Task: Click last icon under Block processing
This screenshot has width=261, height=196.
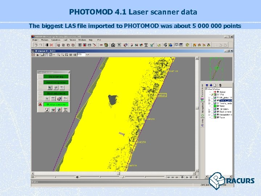Action: (x=65, y=110)
